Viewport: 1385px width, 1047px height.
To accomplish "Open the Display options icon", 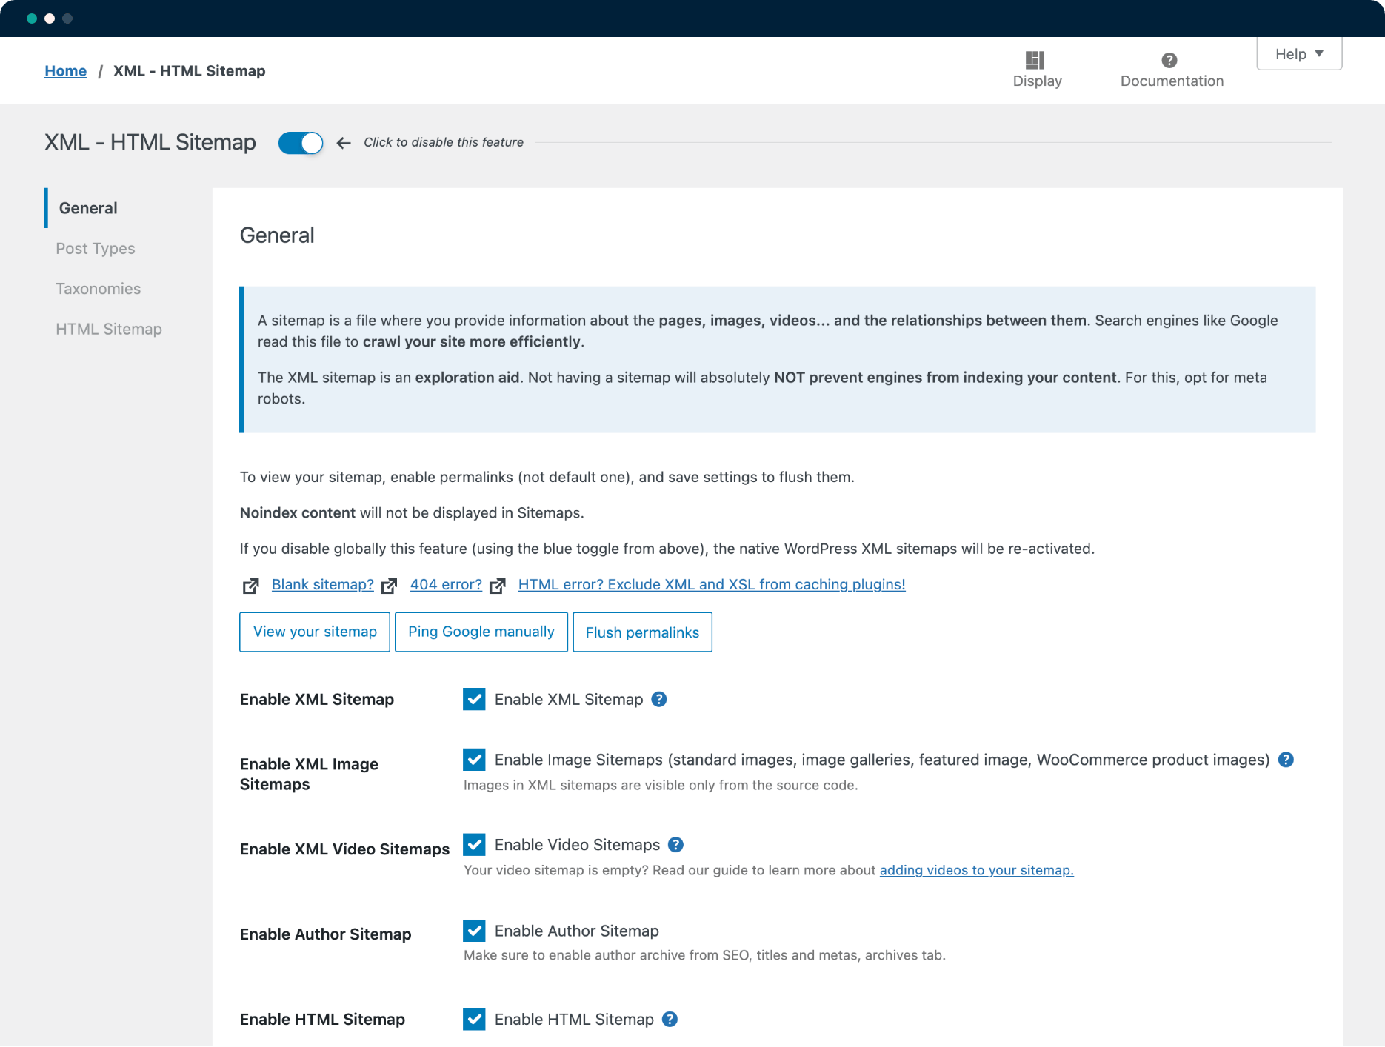I will coord(1035,60).
